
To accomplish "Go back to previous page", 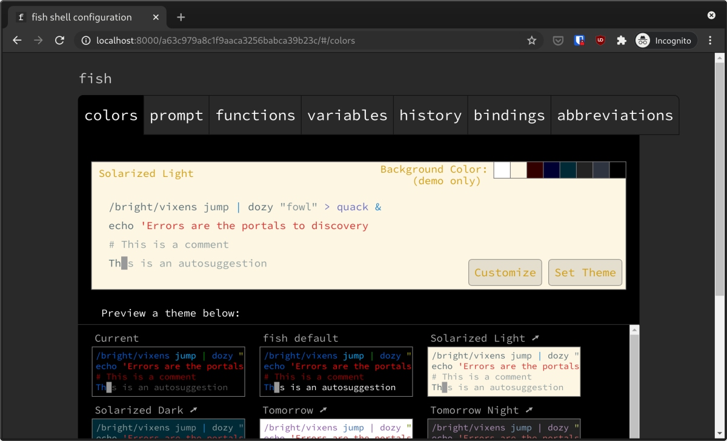I will click(x=17, y=41).
